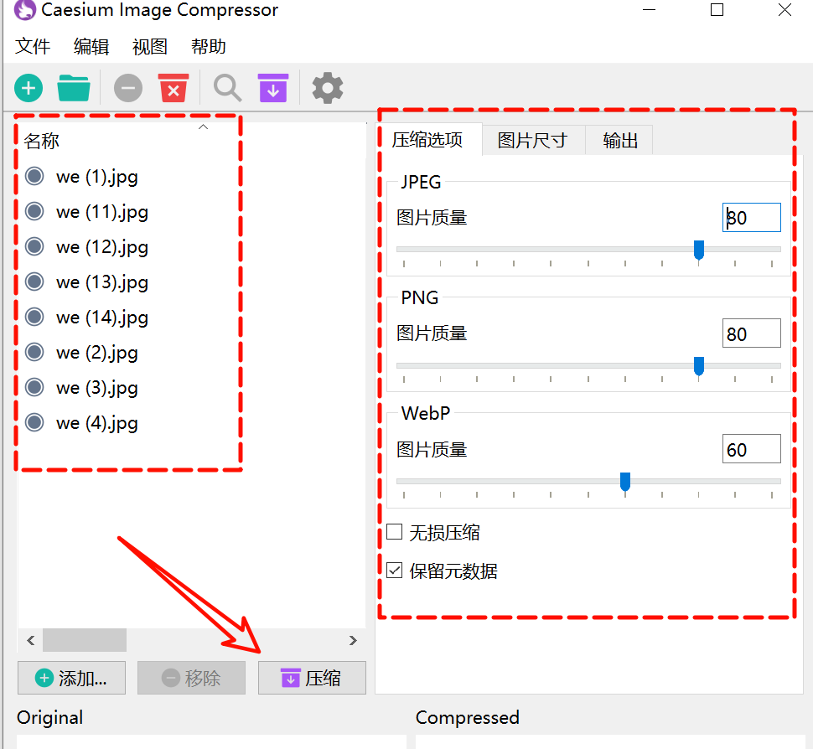Viewport: 813px width, 749px height.
Task: Click the magnifier preview toolbar icon
Action: pyautogui.click(x=228, y=88)
